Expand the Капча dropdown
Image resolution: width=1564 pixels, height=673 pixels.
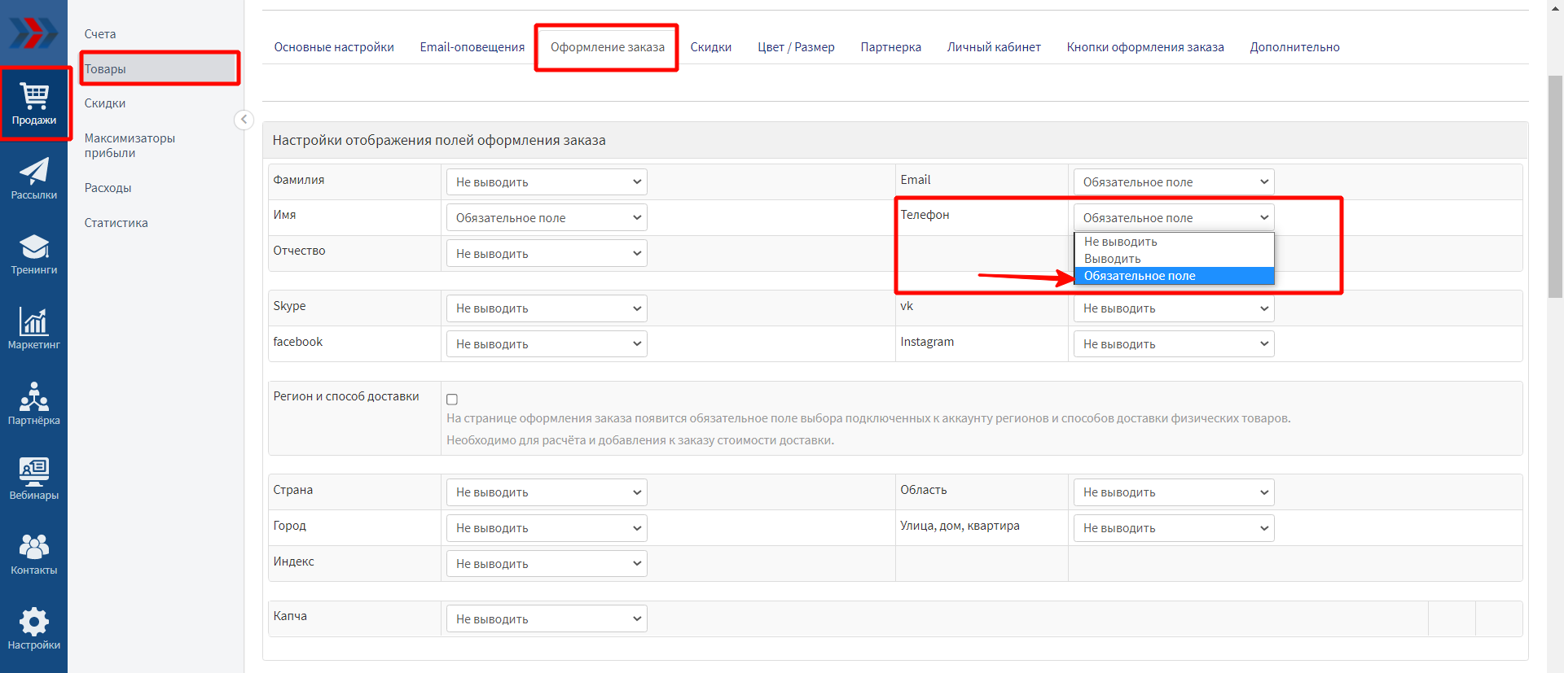[546, 619]
